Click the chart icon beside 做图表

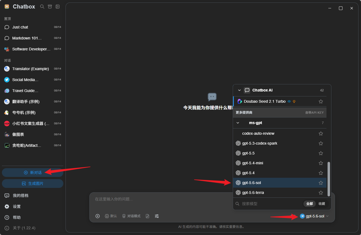[7, 134]
